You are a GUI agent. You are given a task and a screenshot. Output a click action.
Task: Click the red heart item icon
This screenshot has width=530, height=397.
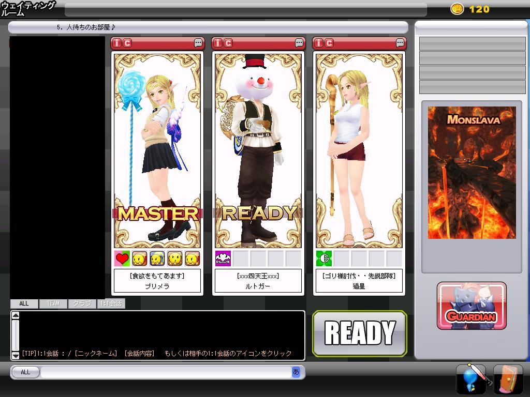pos(122,258)
